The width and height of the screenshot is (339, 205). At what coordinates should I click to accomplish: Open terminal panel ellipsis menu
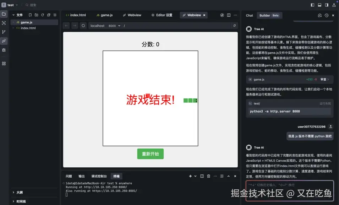(x=215, y=176)
